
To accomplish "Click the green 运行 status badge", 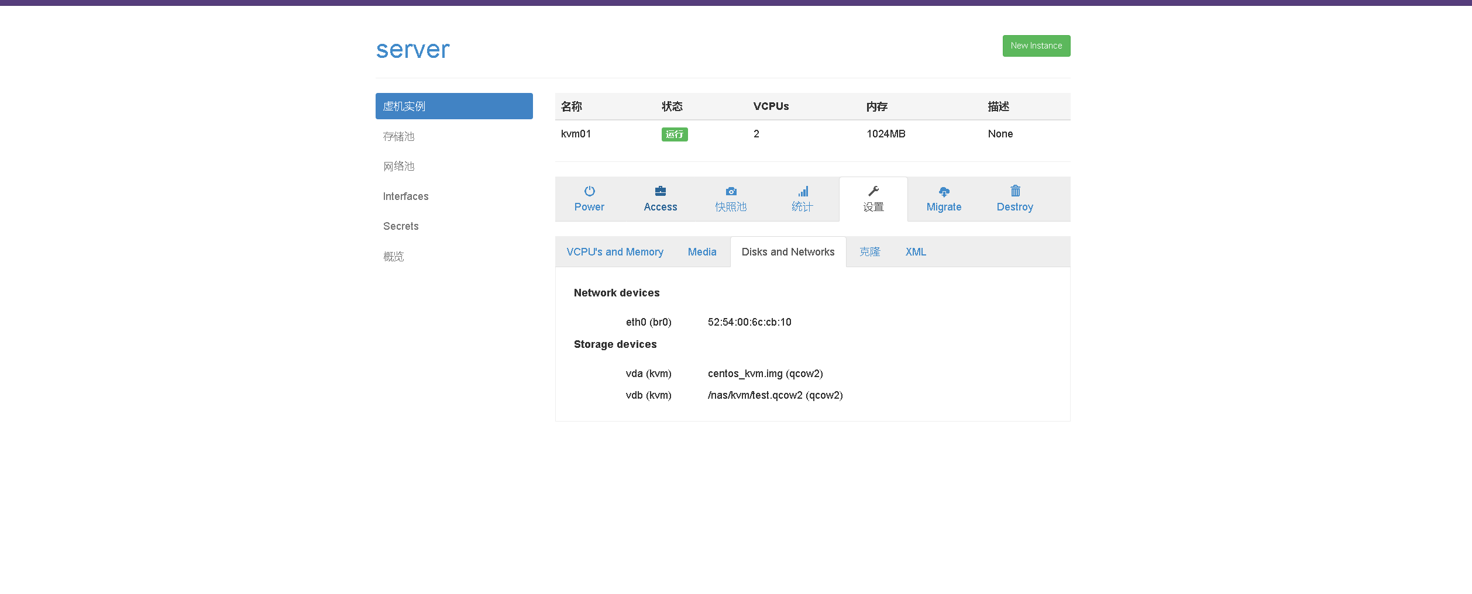I will (x=675, y=134).
